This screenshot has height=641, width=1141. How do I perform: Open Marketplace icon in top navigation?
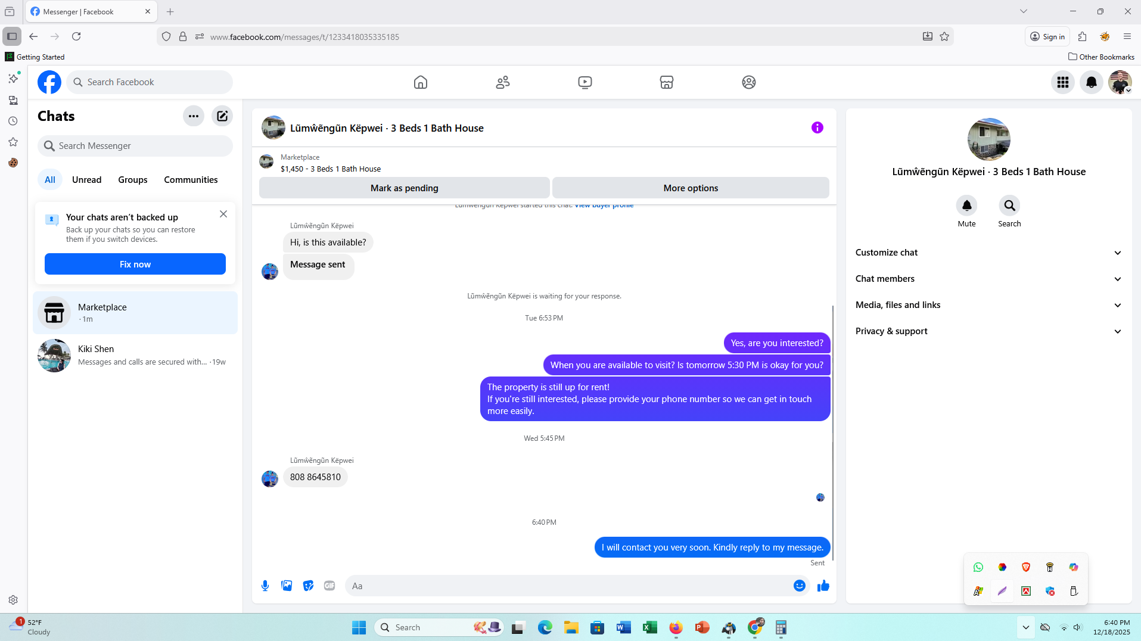pos(667,82)
